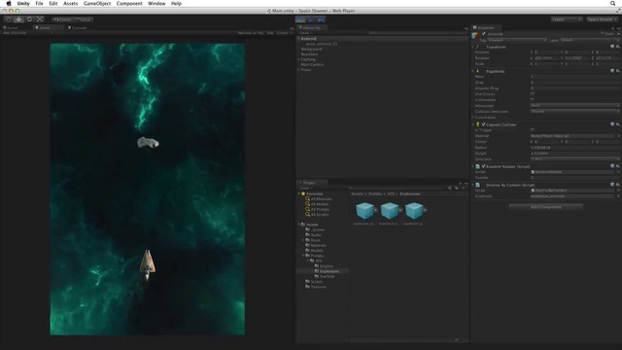Collapse the Assets folder tree

click(298, 225)
